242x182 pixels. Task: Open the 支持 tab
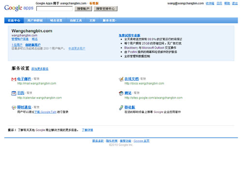pyautogui.click(x=92, y=20)
